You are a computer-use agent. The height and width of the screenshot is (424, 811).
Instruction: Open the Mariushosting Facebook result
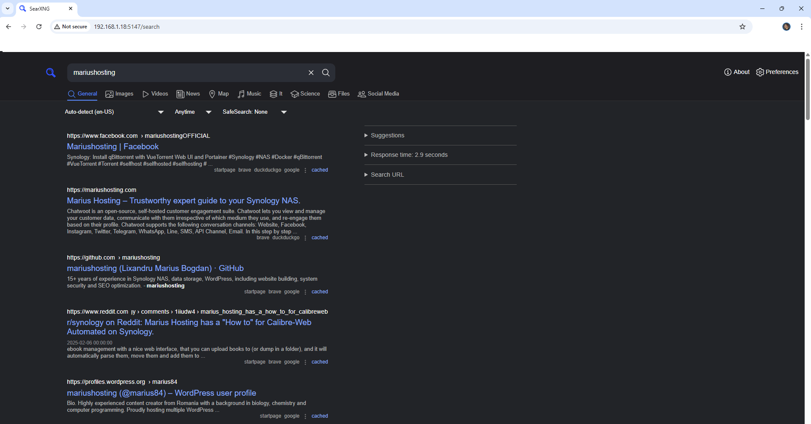[112, 147]
